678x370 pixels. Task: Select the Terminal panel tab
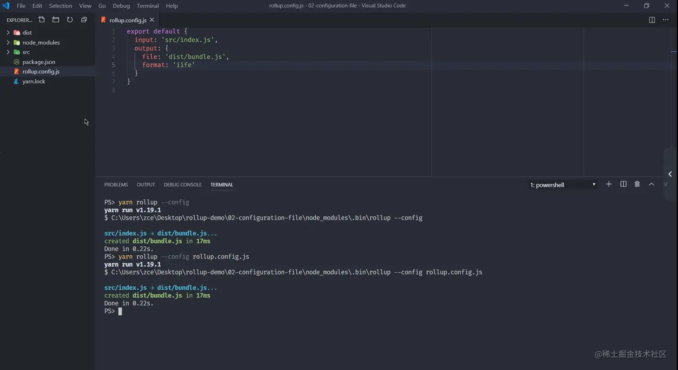[x=222, y=185]
